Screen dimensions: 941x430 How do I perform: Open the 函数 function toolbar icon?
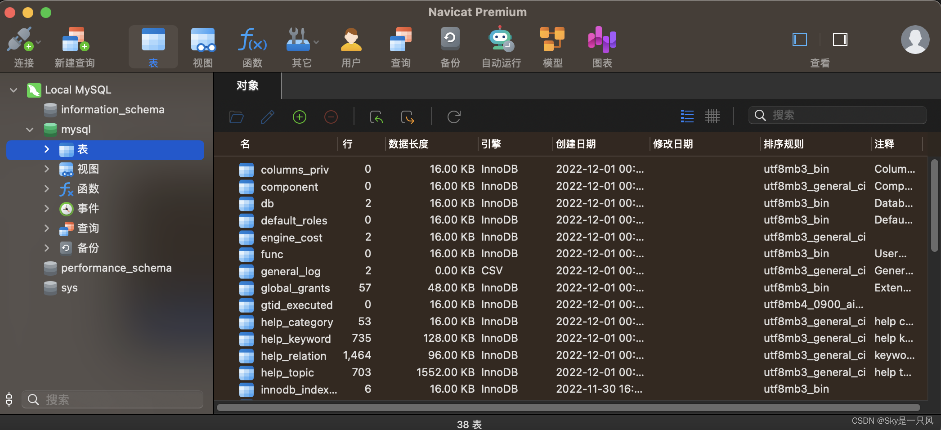tap(252, 40)
